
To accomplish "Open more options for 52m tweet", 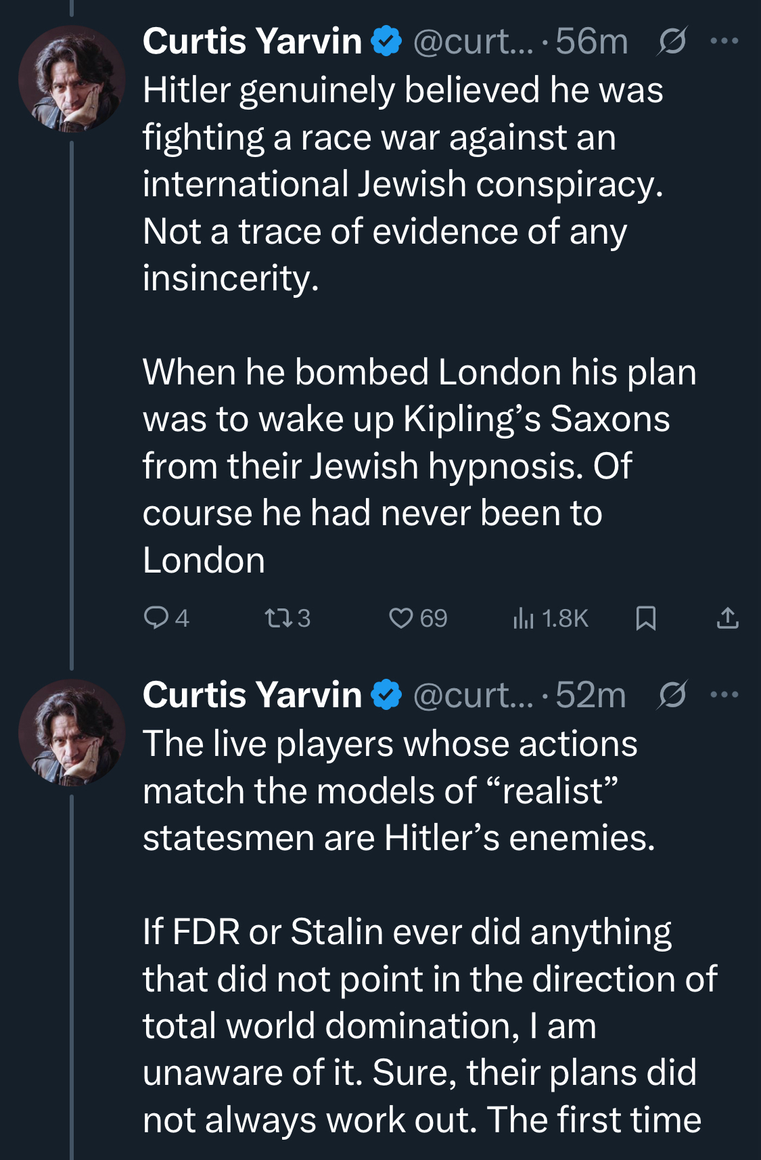I will 724,695.
